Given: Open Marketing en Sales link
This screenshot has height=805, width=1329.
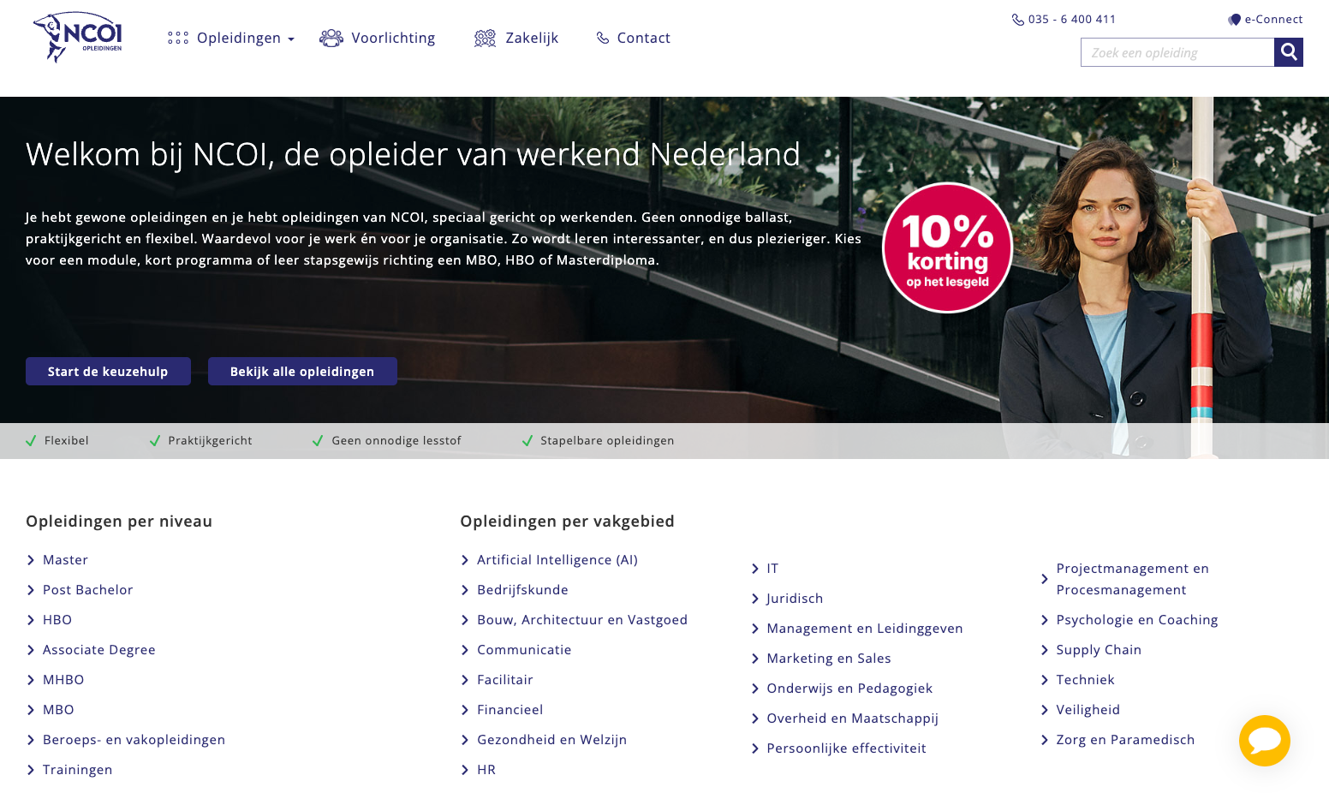Looking at the screenshot, I should pos(829,659).
